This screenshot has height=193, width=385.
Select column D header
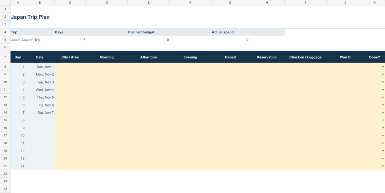pyautogui.click(x=106, y=3)
